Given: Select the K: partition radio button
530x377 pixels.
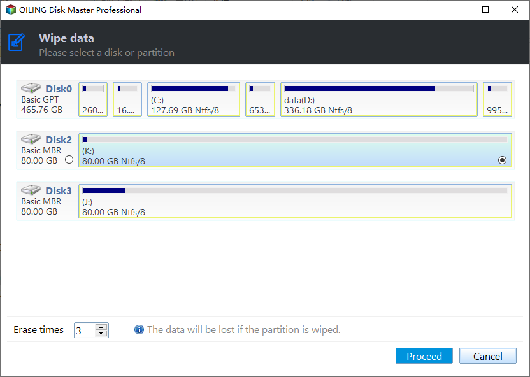Looking at the screenshot, I should (502, 160).
